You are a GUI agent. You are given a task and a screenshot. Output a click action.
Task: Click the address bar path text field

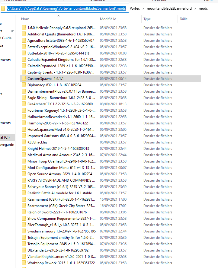[66, 8]
